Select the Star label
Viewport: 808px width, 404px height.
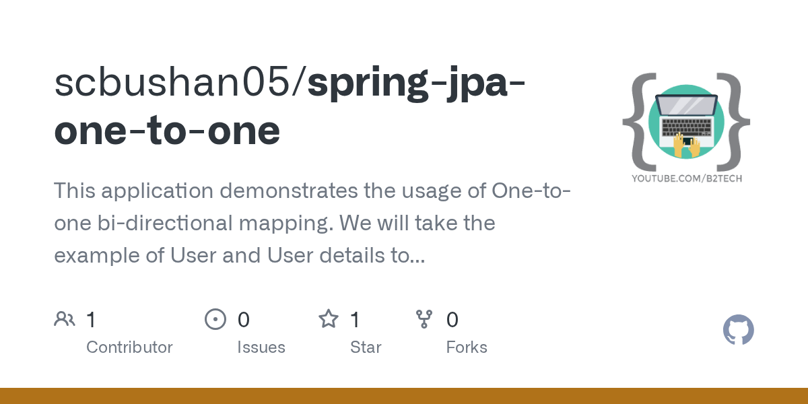[x=366, y=347]
